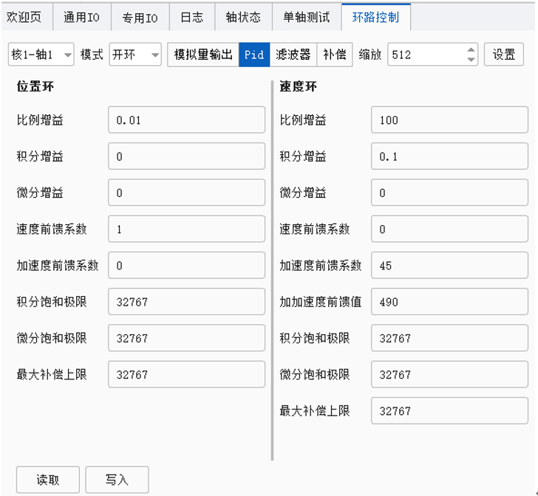Click the 位置环 比例增益 field
The height and width of the screenshot is (496, 538).
pos(186,120)
